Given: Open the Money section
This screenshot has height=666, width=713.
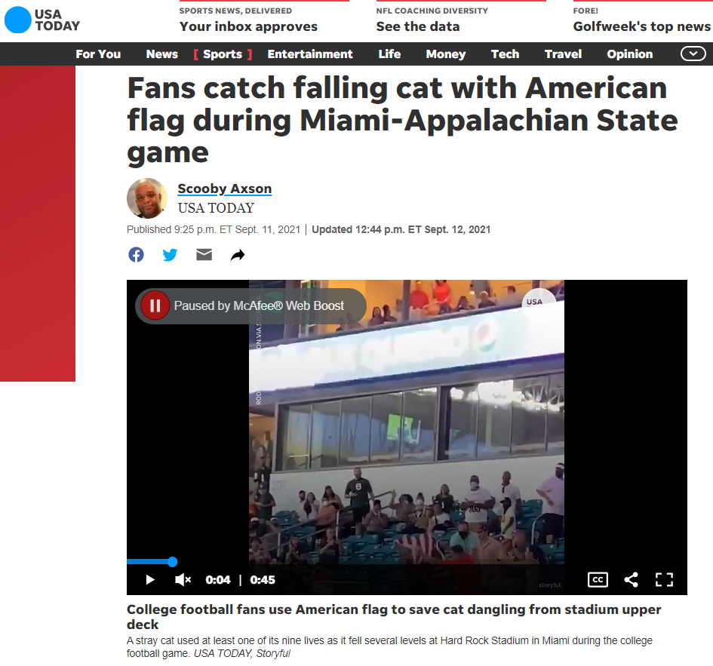Looking at the screenshot, I should tap(446, 54).
